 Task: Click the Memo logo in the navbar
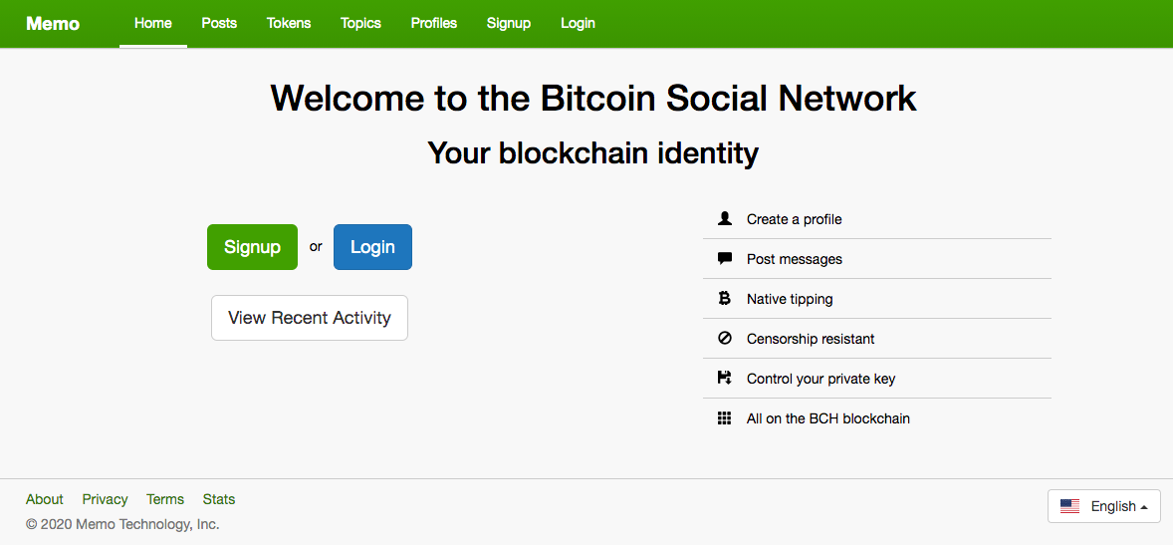point(53,23)
